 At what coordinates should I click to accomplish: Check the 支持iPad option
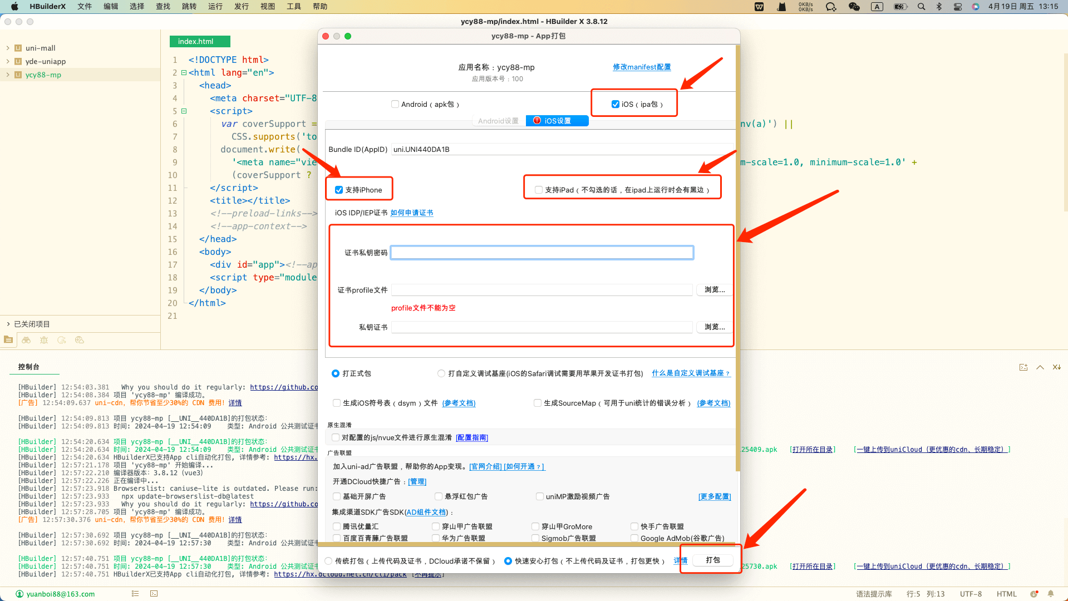(539, 190)
